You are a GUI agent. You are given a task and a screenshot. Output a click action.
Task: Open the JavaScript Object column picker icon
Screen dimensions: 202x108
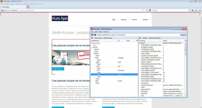186,40
